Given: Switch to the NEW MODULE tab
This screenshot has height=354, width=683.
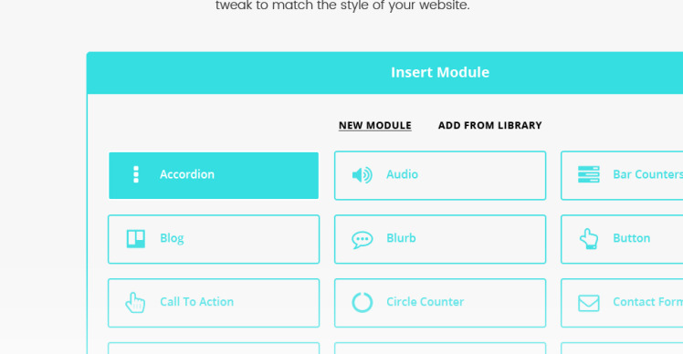Looking at the screenshot, I should tap(375, 125).
